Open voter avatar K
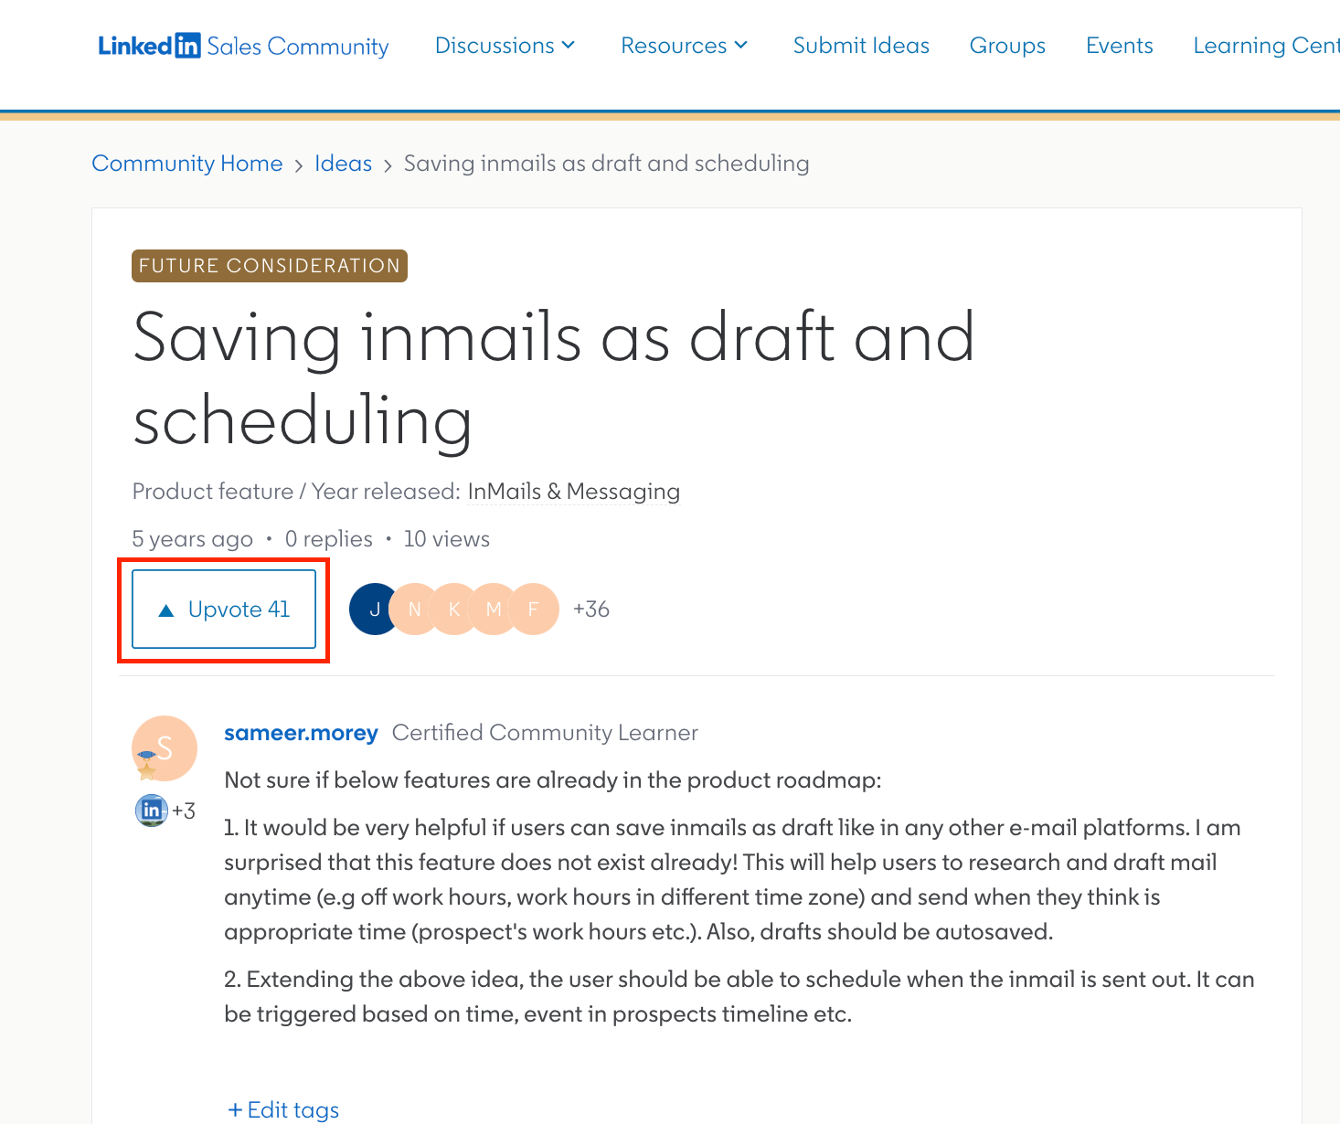The image size is (1340, 1124). pyautogui.click(x=453, y=610)
